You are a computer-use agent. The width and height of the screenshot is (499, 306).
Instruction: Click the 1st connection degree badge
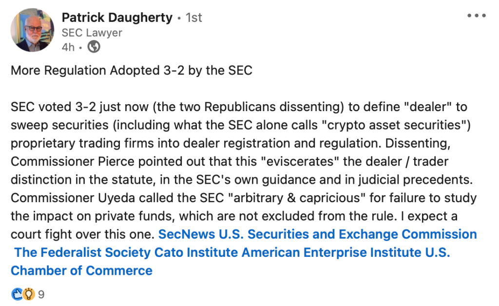point(194,18)
